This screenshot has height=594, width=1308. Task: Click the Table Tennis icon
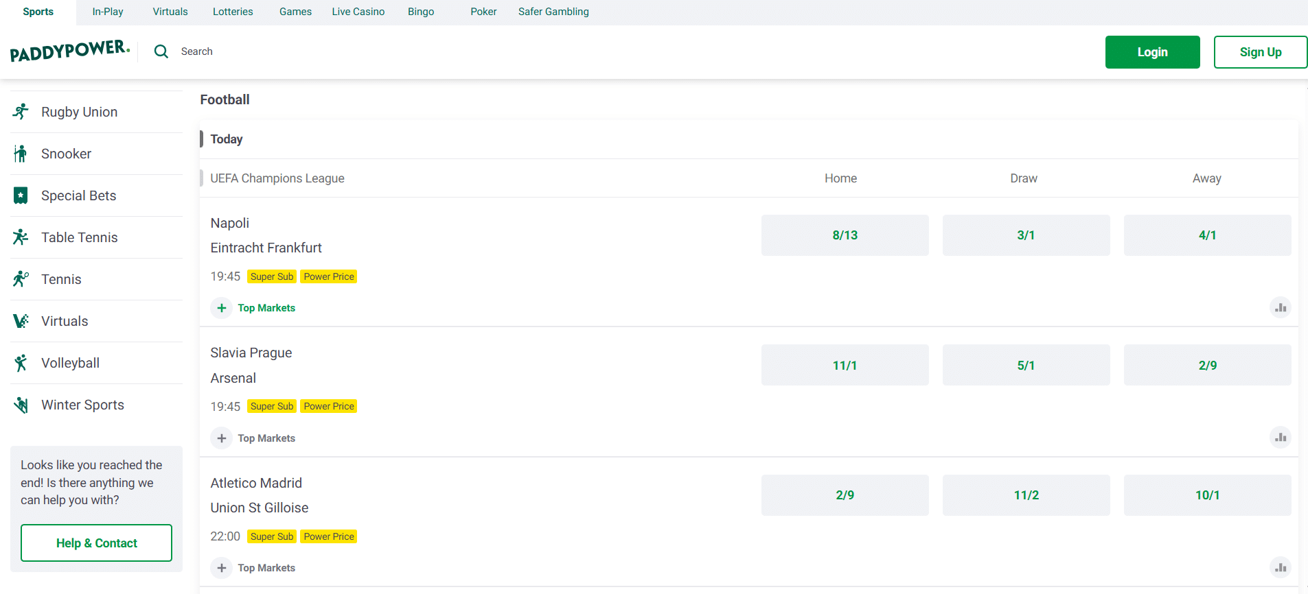[x=21, y=237]
